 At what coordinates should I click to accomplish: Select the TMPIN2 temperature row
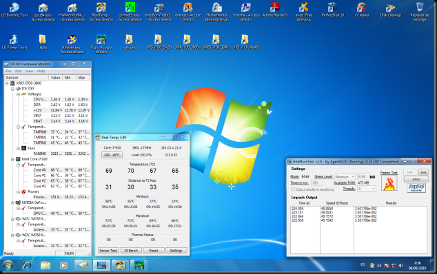tap(61, 143)
